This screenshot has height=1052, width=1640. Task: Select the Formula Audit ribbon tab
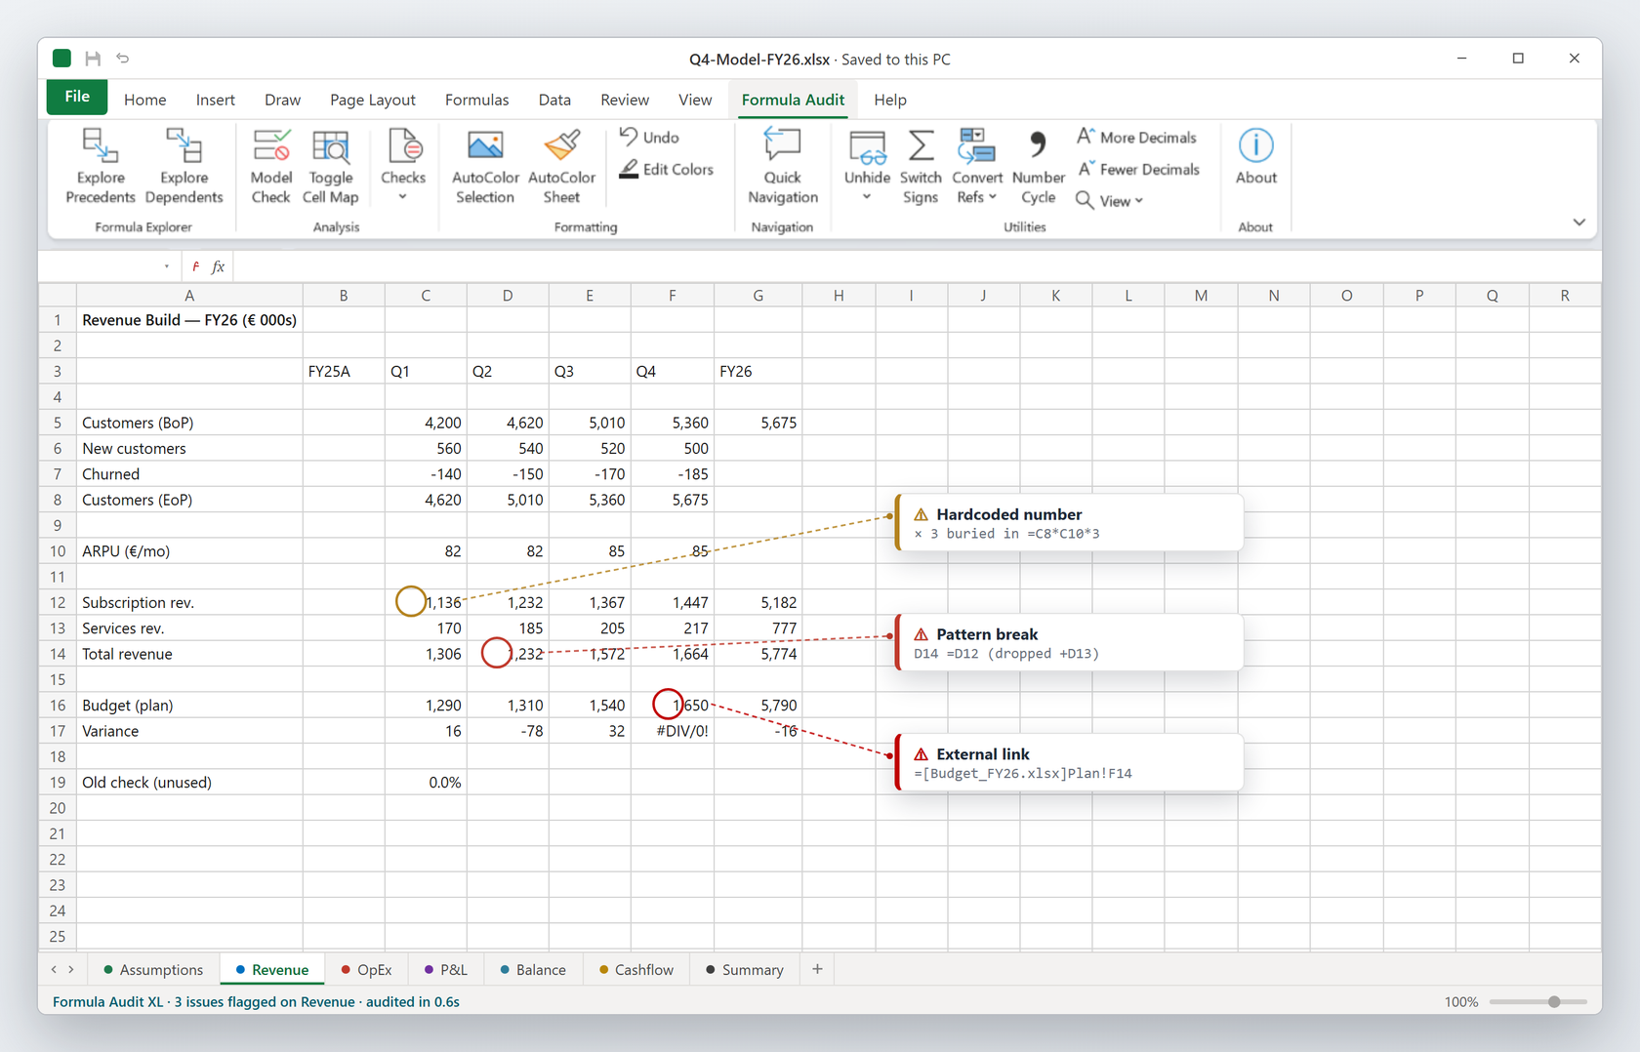[x=793, y=100]
